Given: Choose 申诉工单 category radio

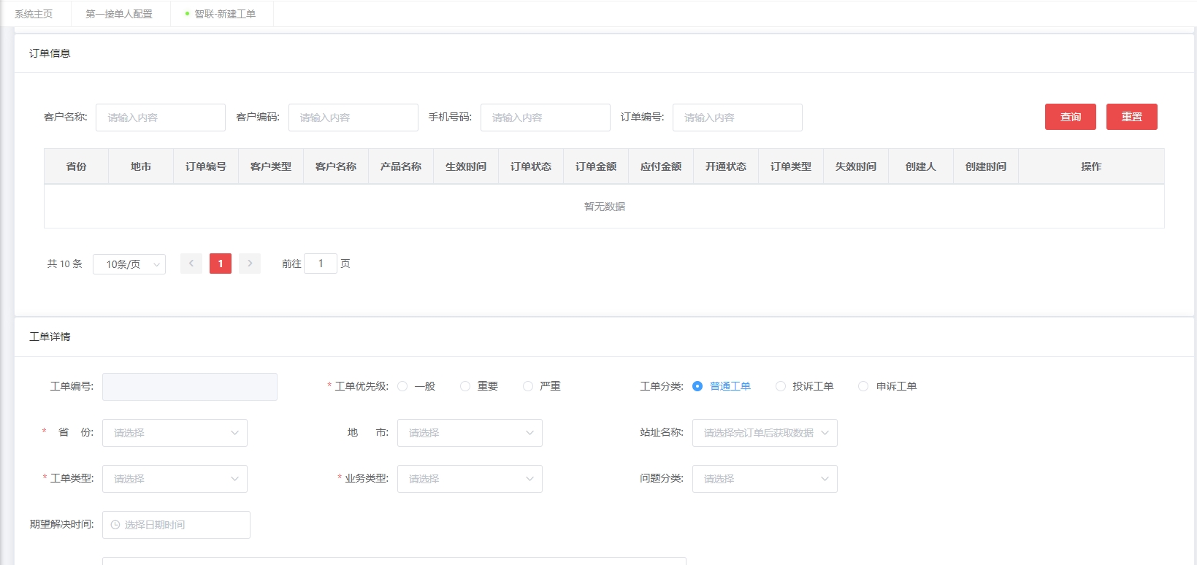Looking at the screenshot, I should coord(863,386).
